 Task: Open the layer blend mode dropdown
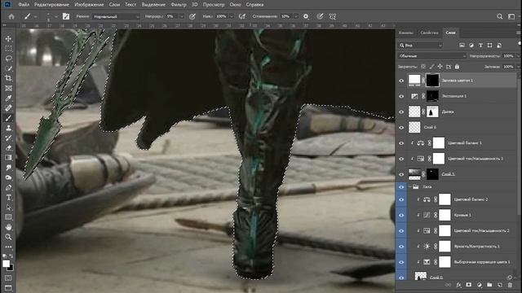432,56
